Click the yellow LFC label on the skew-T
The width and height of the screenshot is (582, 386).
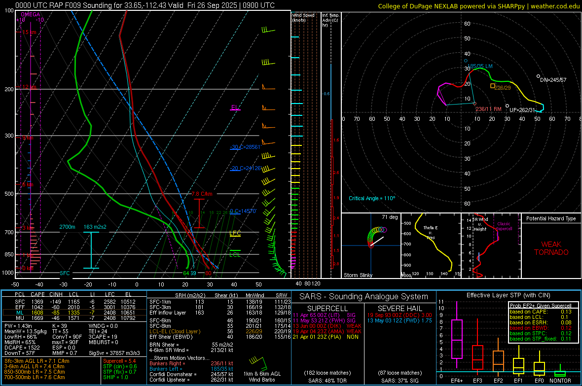pyautogui.click(x=235, y=233)
